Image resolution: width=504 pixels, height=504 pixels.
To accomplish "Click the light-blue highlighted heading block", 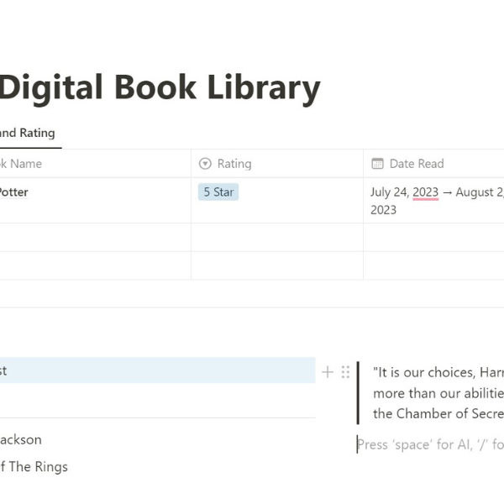I will click(x=157, y=370).
